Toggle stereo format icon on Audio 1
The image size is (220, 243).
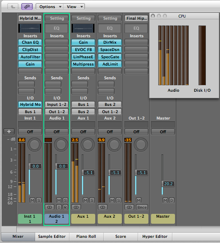[x=50, y=207]
